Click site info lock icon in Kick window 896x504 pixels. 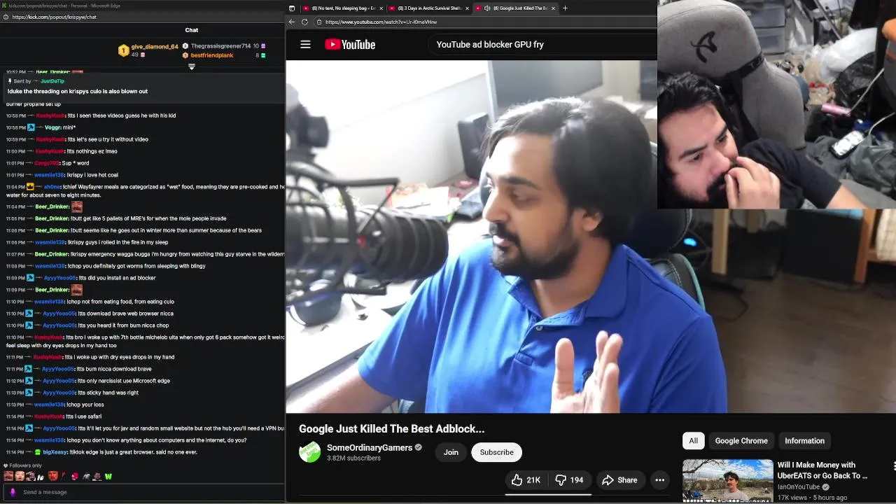click(6, 17)
